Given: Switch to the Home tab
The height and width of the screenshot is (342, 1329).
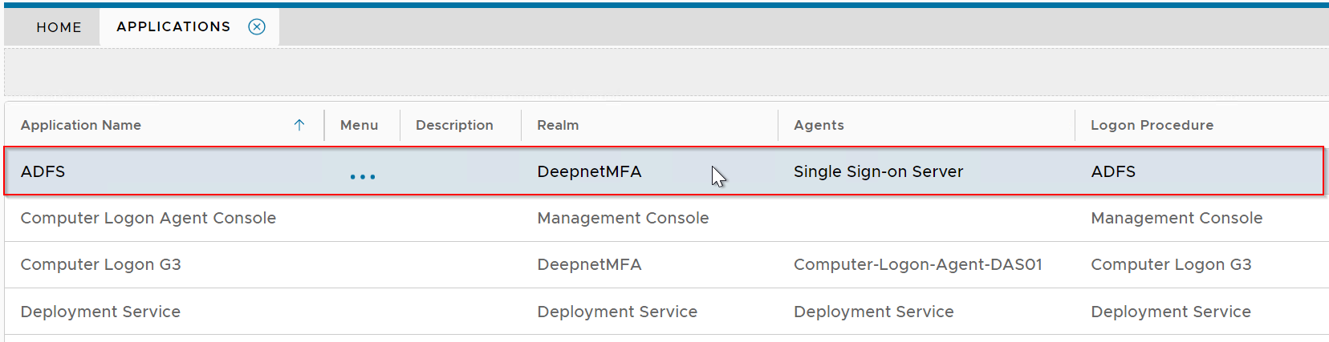Looking at the screenshot, I should click(x=59, y=27).
